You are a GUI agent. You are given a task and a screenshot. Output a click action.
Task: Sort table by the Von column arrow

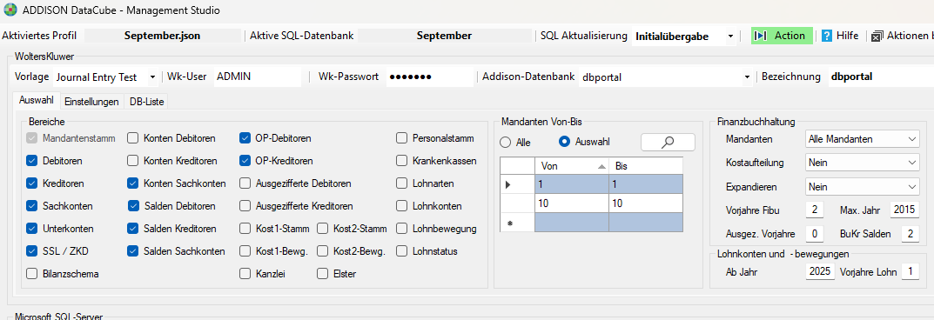point(601,167)
